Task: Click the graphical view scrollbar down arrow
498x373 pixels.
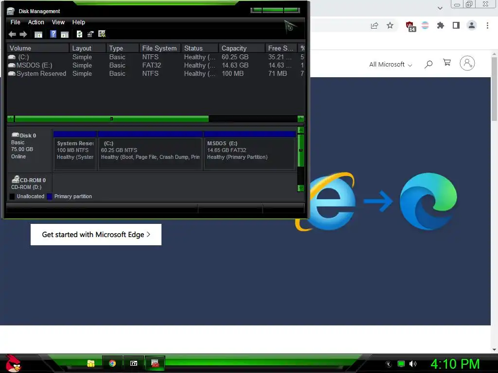Action: (x=301, y=188)
